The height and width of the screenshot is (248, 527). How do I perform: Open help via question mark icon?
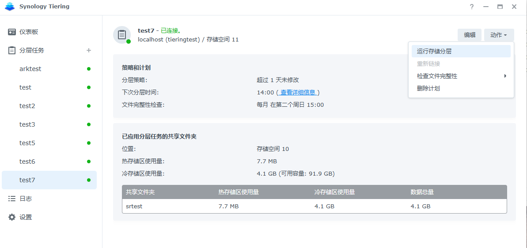pos(472,7)
